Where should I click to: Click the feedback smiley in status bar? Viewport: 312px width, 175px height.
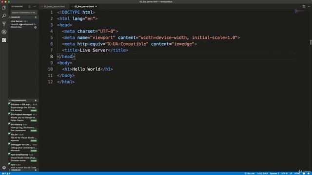pyautogui.click(x=304, y=174)
